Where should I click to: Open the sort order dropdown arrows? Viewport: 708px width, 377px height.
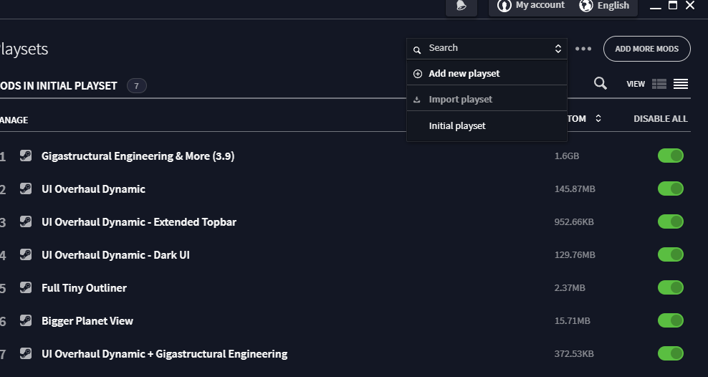click(598, 118)
